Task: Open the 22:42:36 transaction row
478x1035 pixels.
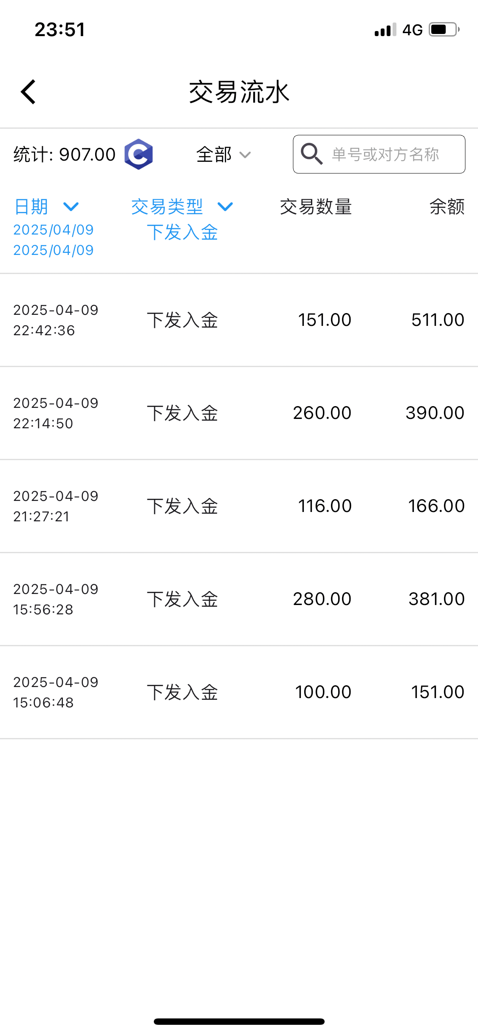Action: point(239,320)
